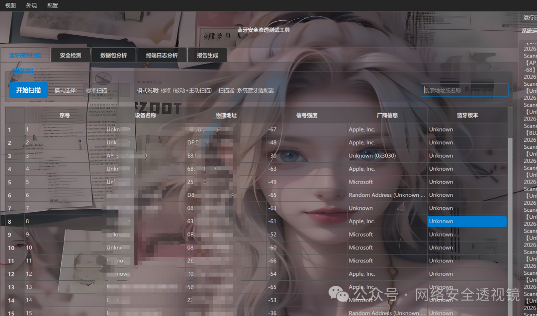Open the 终端日志分析 tab
Screen dimensions: 537x316
[x=162, y=56]
